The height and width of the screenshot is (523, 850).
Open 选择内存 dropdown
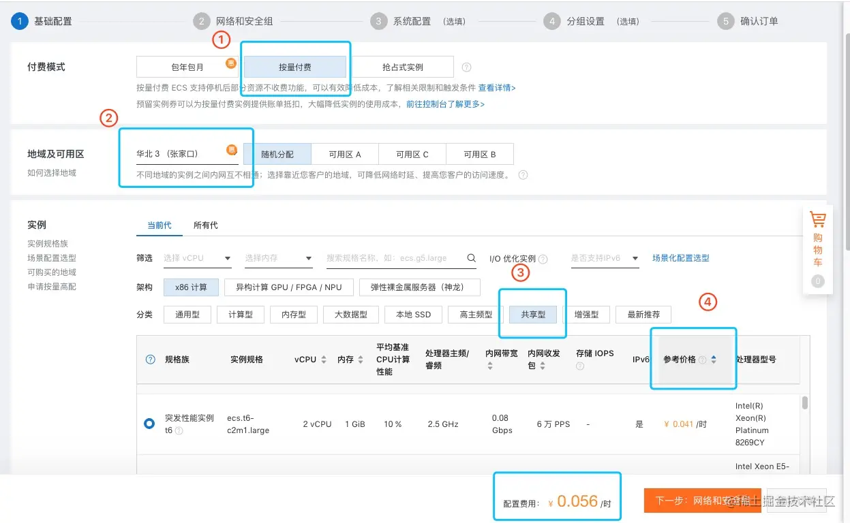[279, 258]
